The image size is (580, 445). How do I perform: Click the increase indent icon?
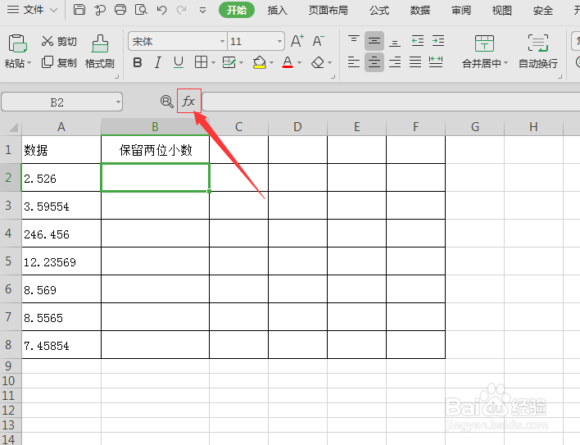pos(438,41)
